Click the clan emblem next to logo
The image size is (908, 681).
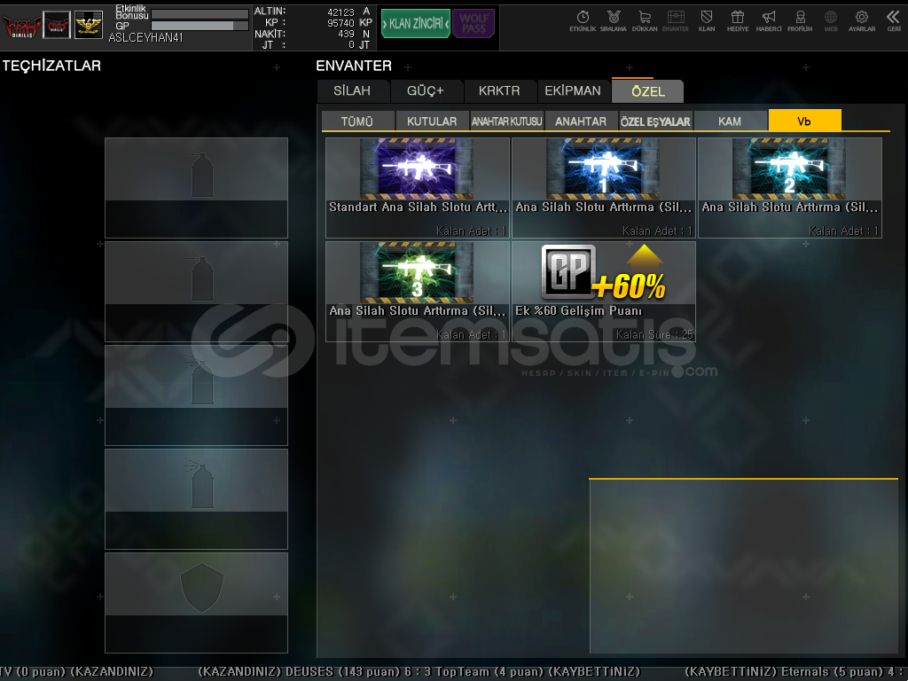coord(57,25)
